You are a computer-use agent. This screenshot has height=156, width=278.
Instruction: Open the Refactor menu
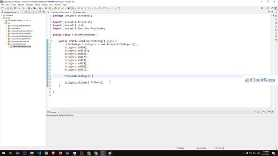tap(21, 5)
